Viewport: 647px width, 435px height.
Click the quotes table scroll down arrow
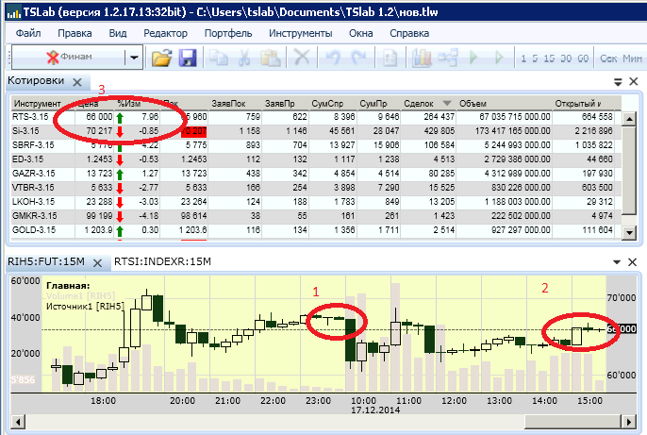pos(629,232)
